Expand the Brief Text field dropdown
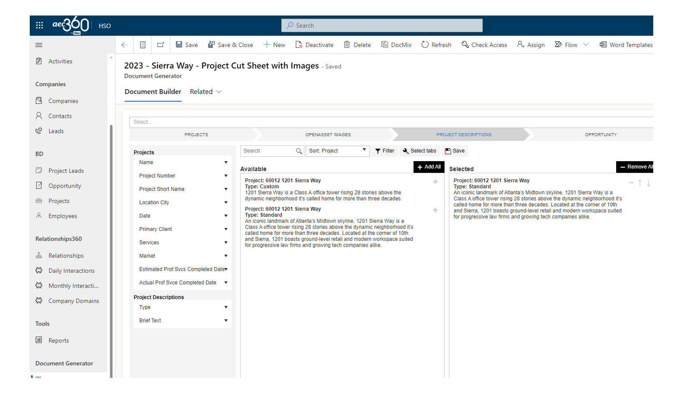This screenshot has height=393, width=683. coord(226,321)
